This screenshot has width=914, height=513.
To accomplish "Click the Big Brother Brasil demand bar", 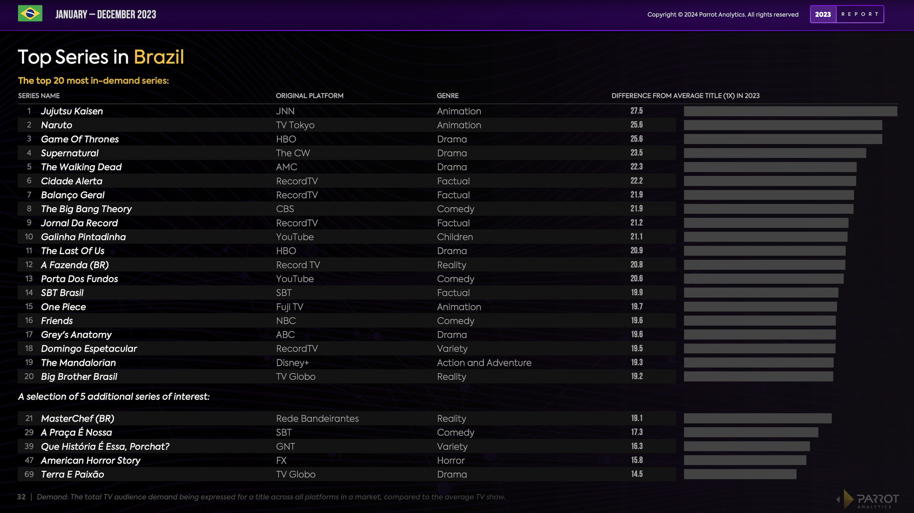I will (x=758, y=377).
